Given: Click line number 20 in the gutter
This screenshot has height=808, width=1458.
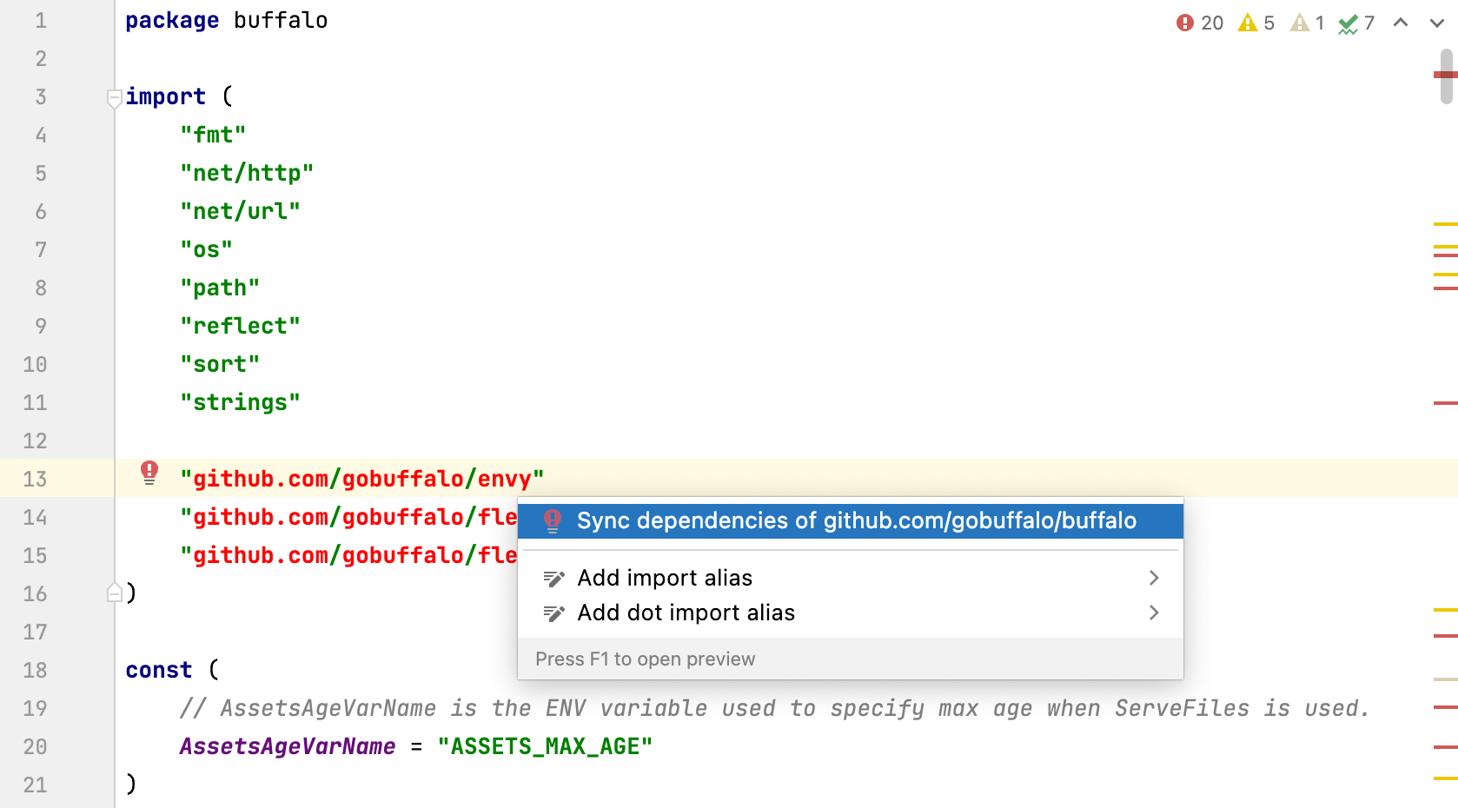Looking at the screenshot, I should (x=35, y=746).
